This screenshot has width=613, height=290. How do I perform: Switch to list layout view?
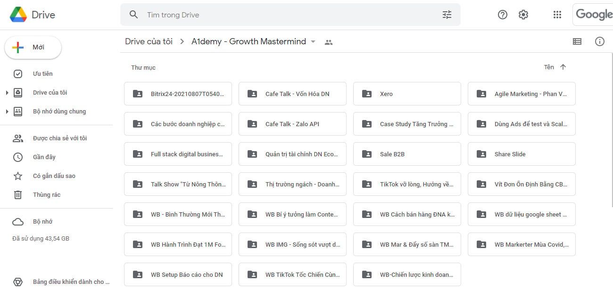click(x=577, y=41)
